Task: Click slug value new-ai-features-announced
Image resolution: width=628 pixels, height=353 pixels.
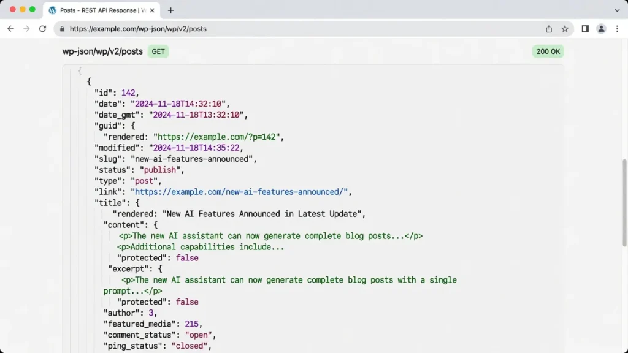Action: (x=191, y=159)
